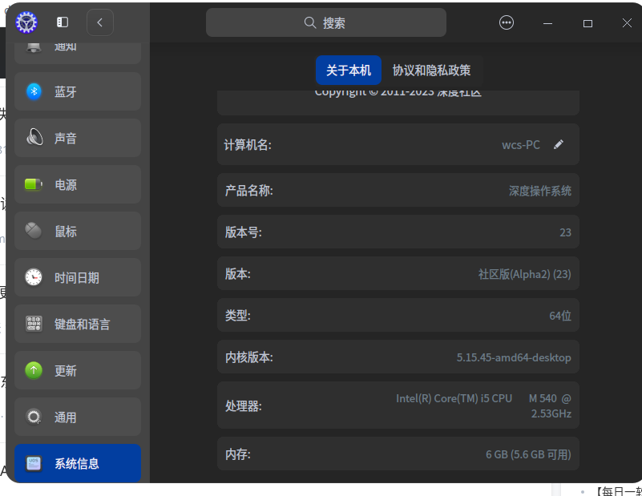Select the 声音 (Sound) settings icon
Screen dimensions: 642x496
point(34,138)
